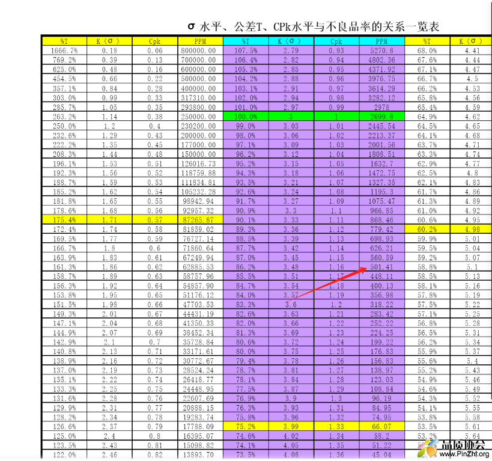This screenshot has height=461, width=492.
Task: Click the PPM cell 501.41
Action: point(382,267)
